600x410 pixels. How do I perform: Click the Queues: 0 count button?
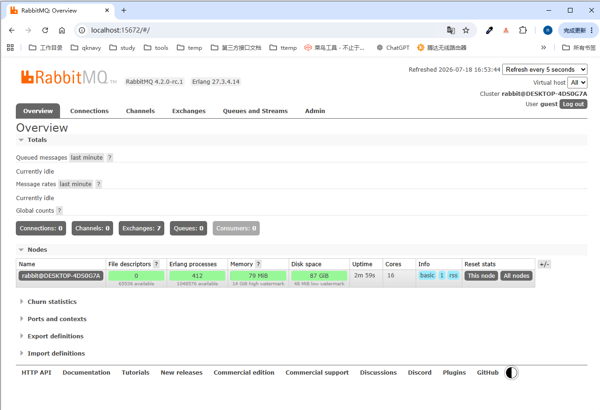pyautogui.click(x=189, y=228)
